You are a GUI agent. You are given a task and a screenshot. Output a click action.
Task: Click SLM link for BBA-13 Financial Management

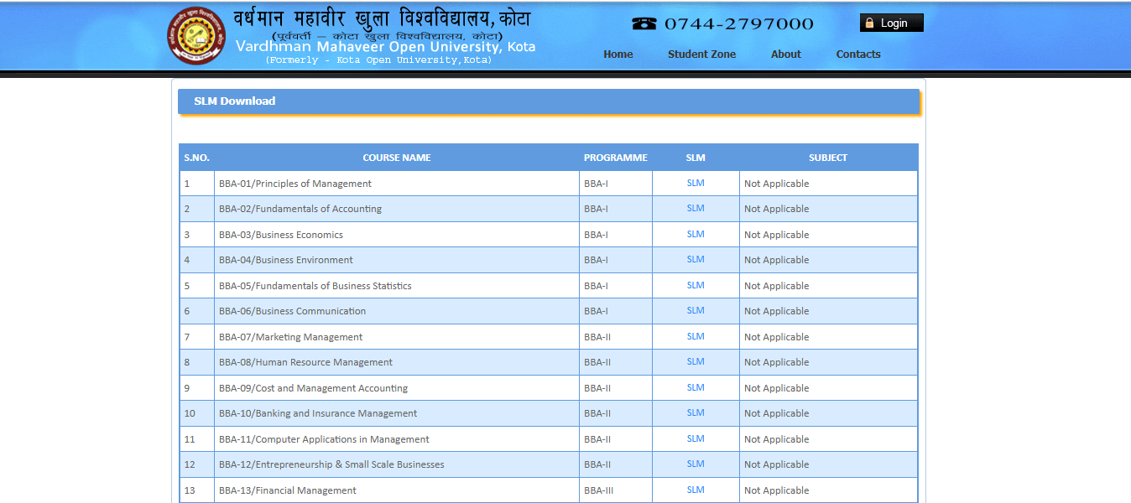tap(695, 490)
